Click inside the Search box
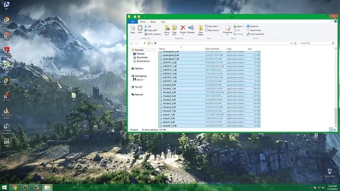The height and width of the screenshot is (191, 340). point(317,44)
